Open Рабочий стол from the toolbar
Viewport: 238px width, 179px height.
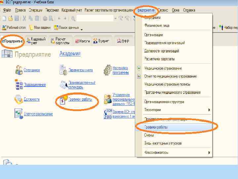(x=14, y=28)
